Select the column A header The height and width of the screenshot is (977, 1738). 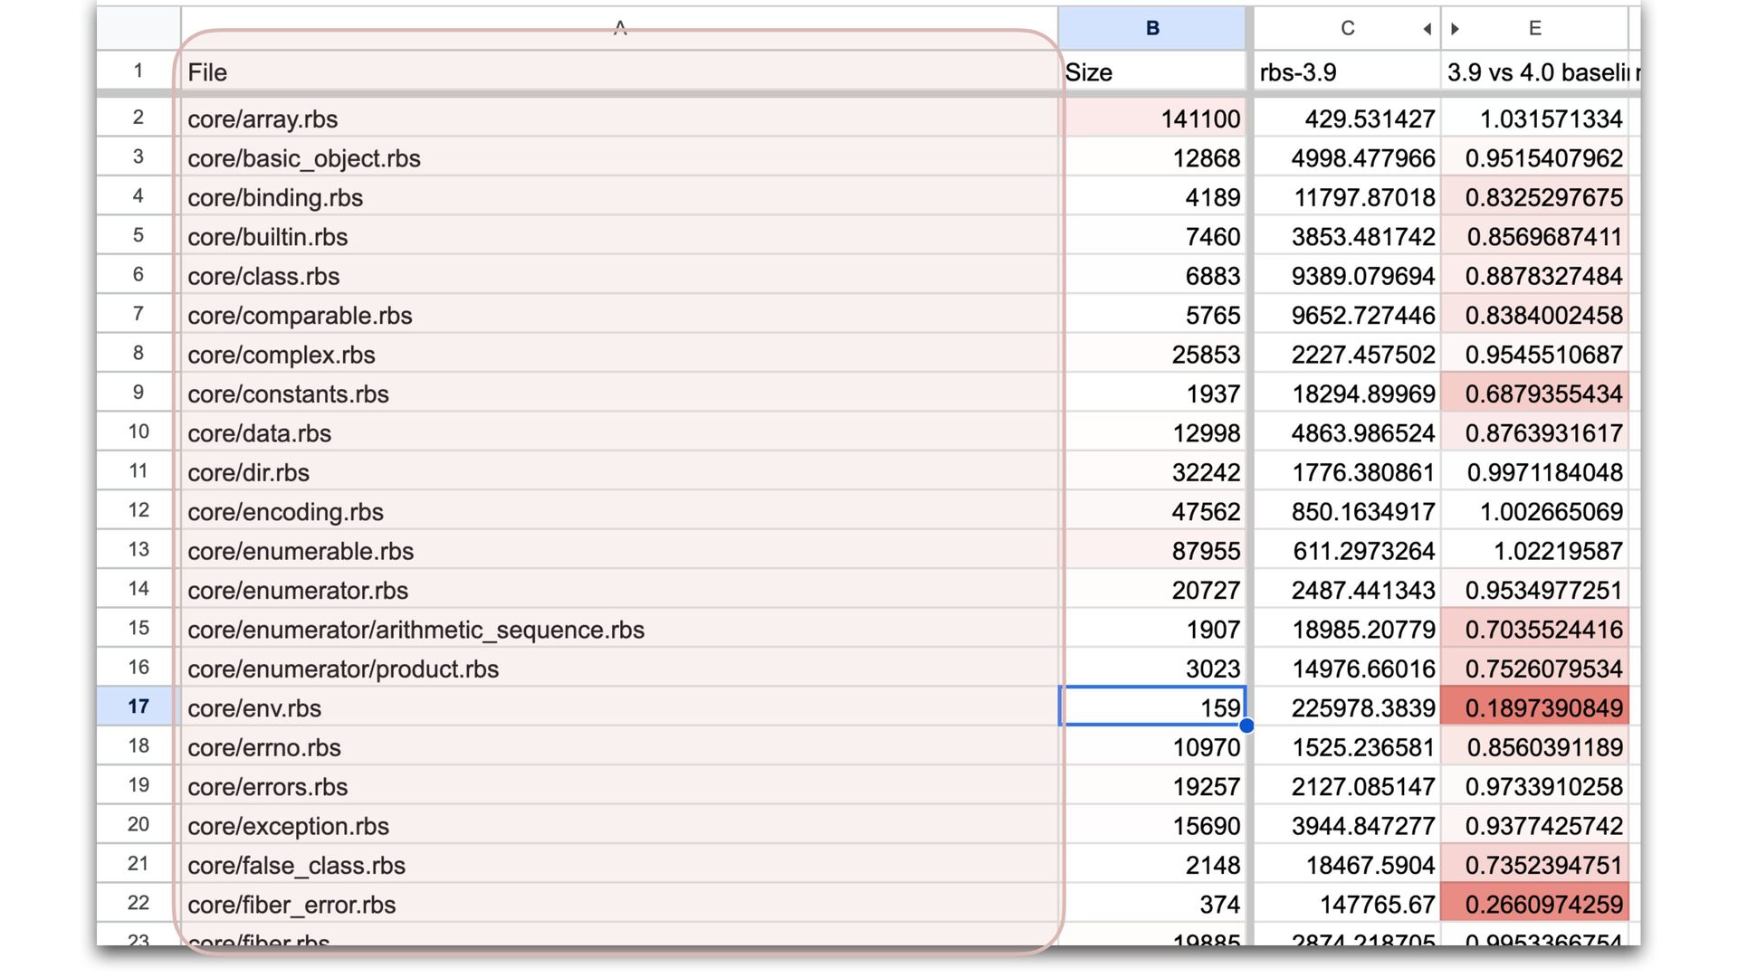pyautogui.click(x=619, y=28)
